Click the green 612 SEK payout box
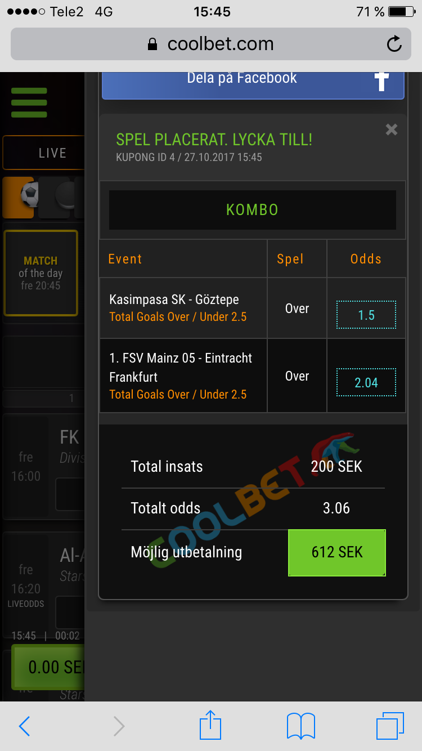Viewport: 422px width, 751px height. tap(337, 552)
